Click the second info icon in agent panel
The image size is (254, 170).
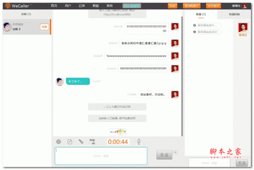(x=195, y=32)
